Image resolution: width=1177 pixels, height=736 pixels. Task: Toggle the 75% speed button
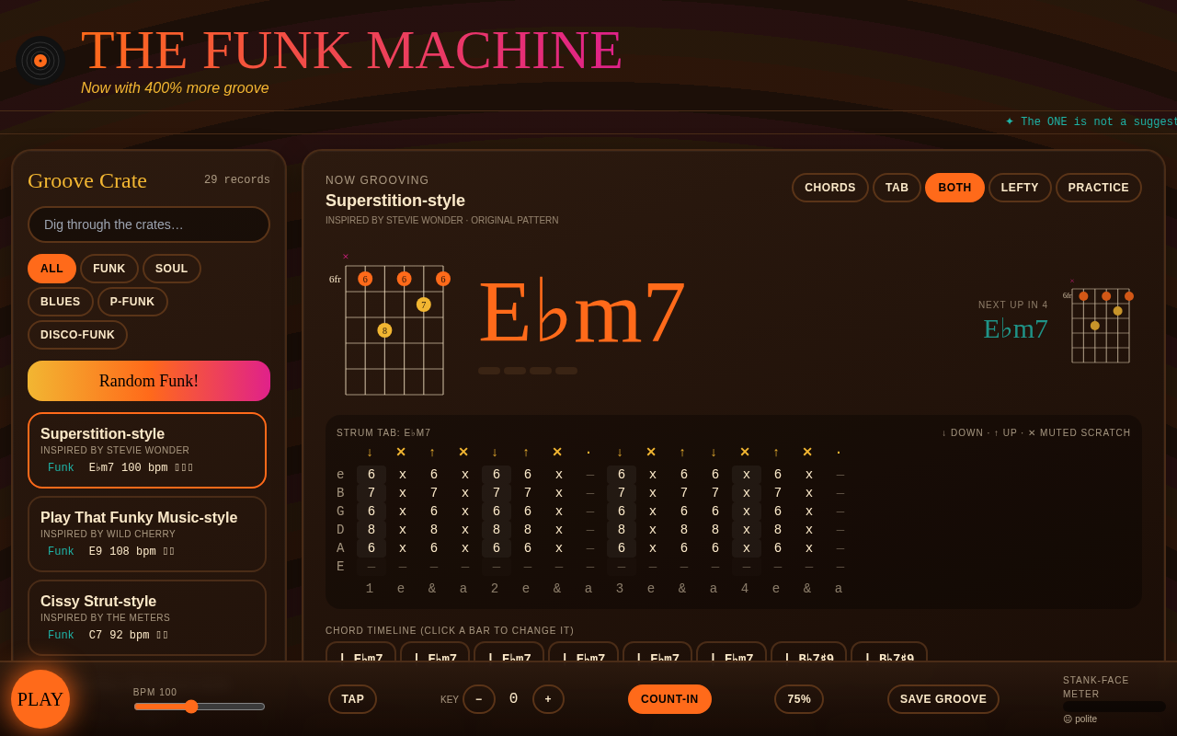coord(799,699)
